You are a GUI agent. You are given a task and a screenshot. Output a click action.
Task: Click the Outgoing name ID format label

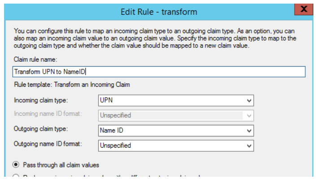[x=49, y=144]
